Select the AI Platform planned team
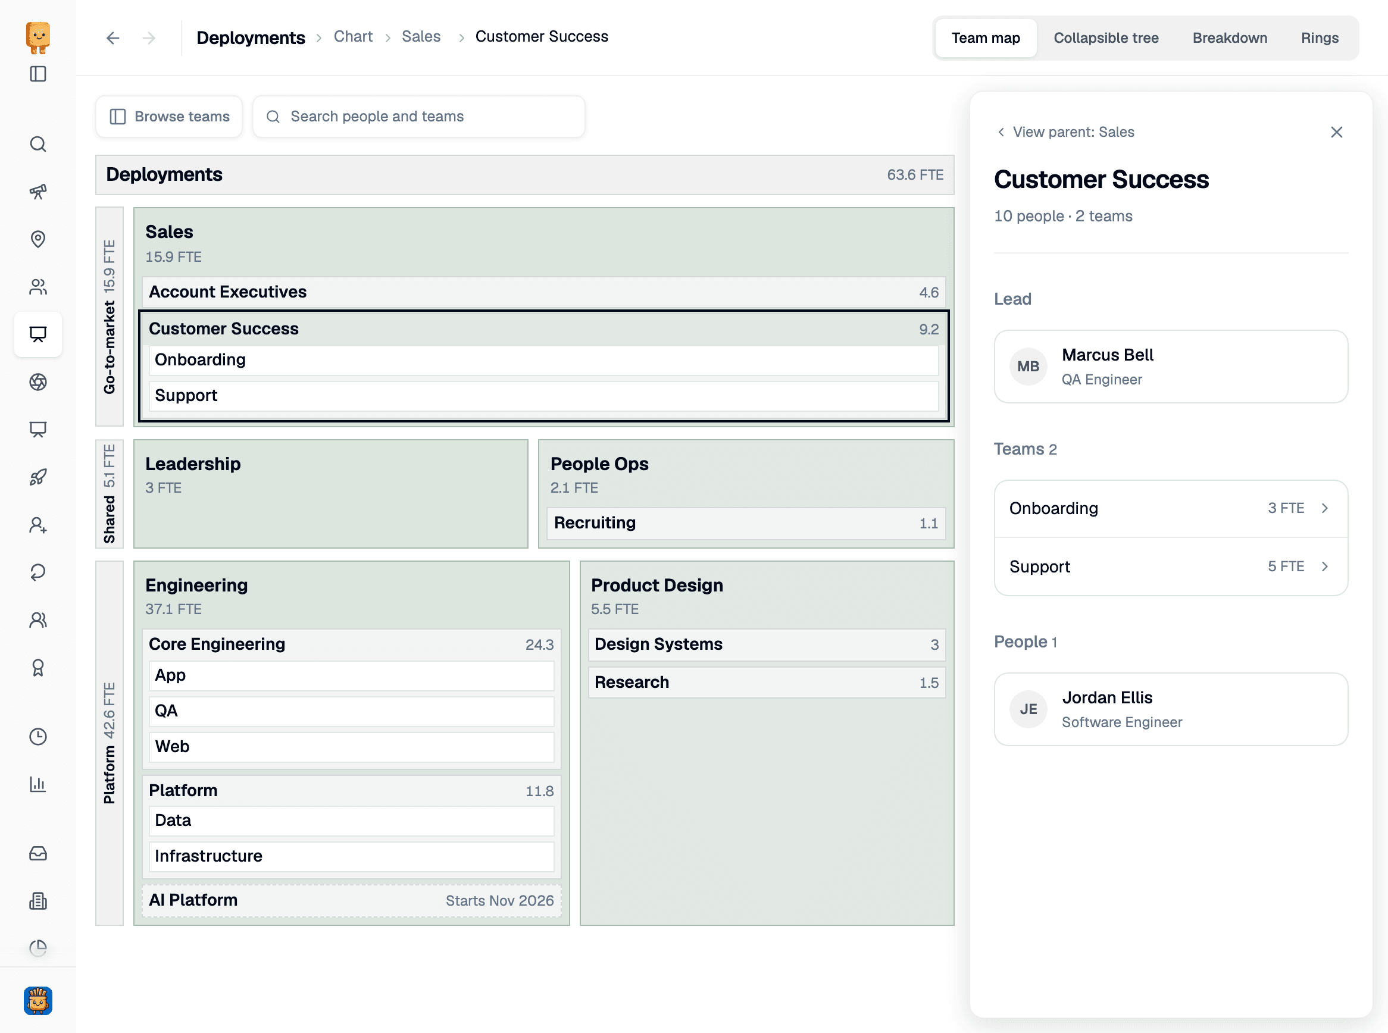Screen dimensions: 1388x1033 (x=352, y=900)
